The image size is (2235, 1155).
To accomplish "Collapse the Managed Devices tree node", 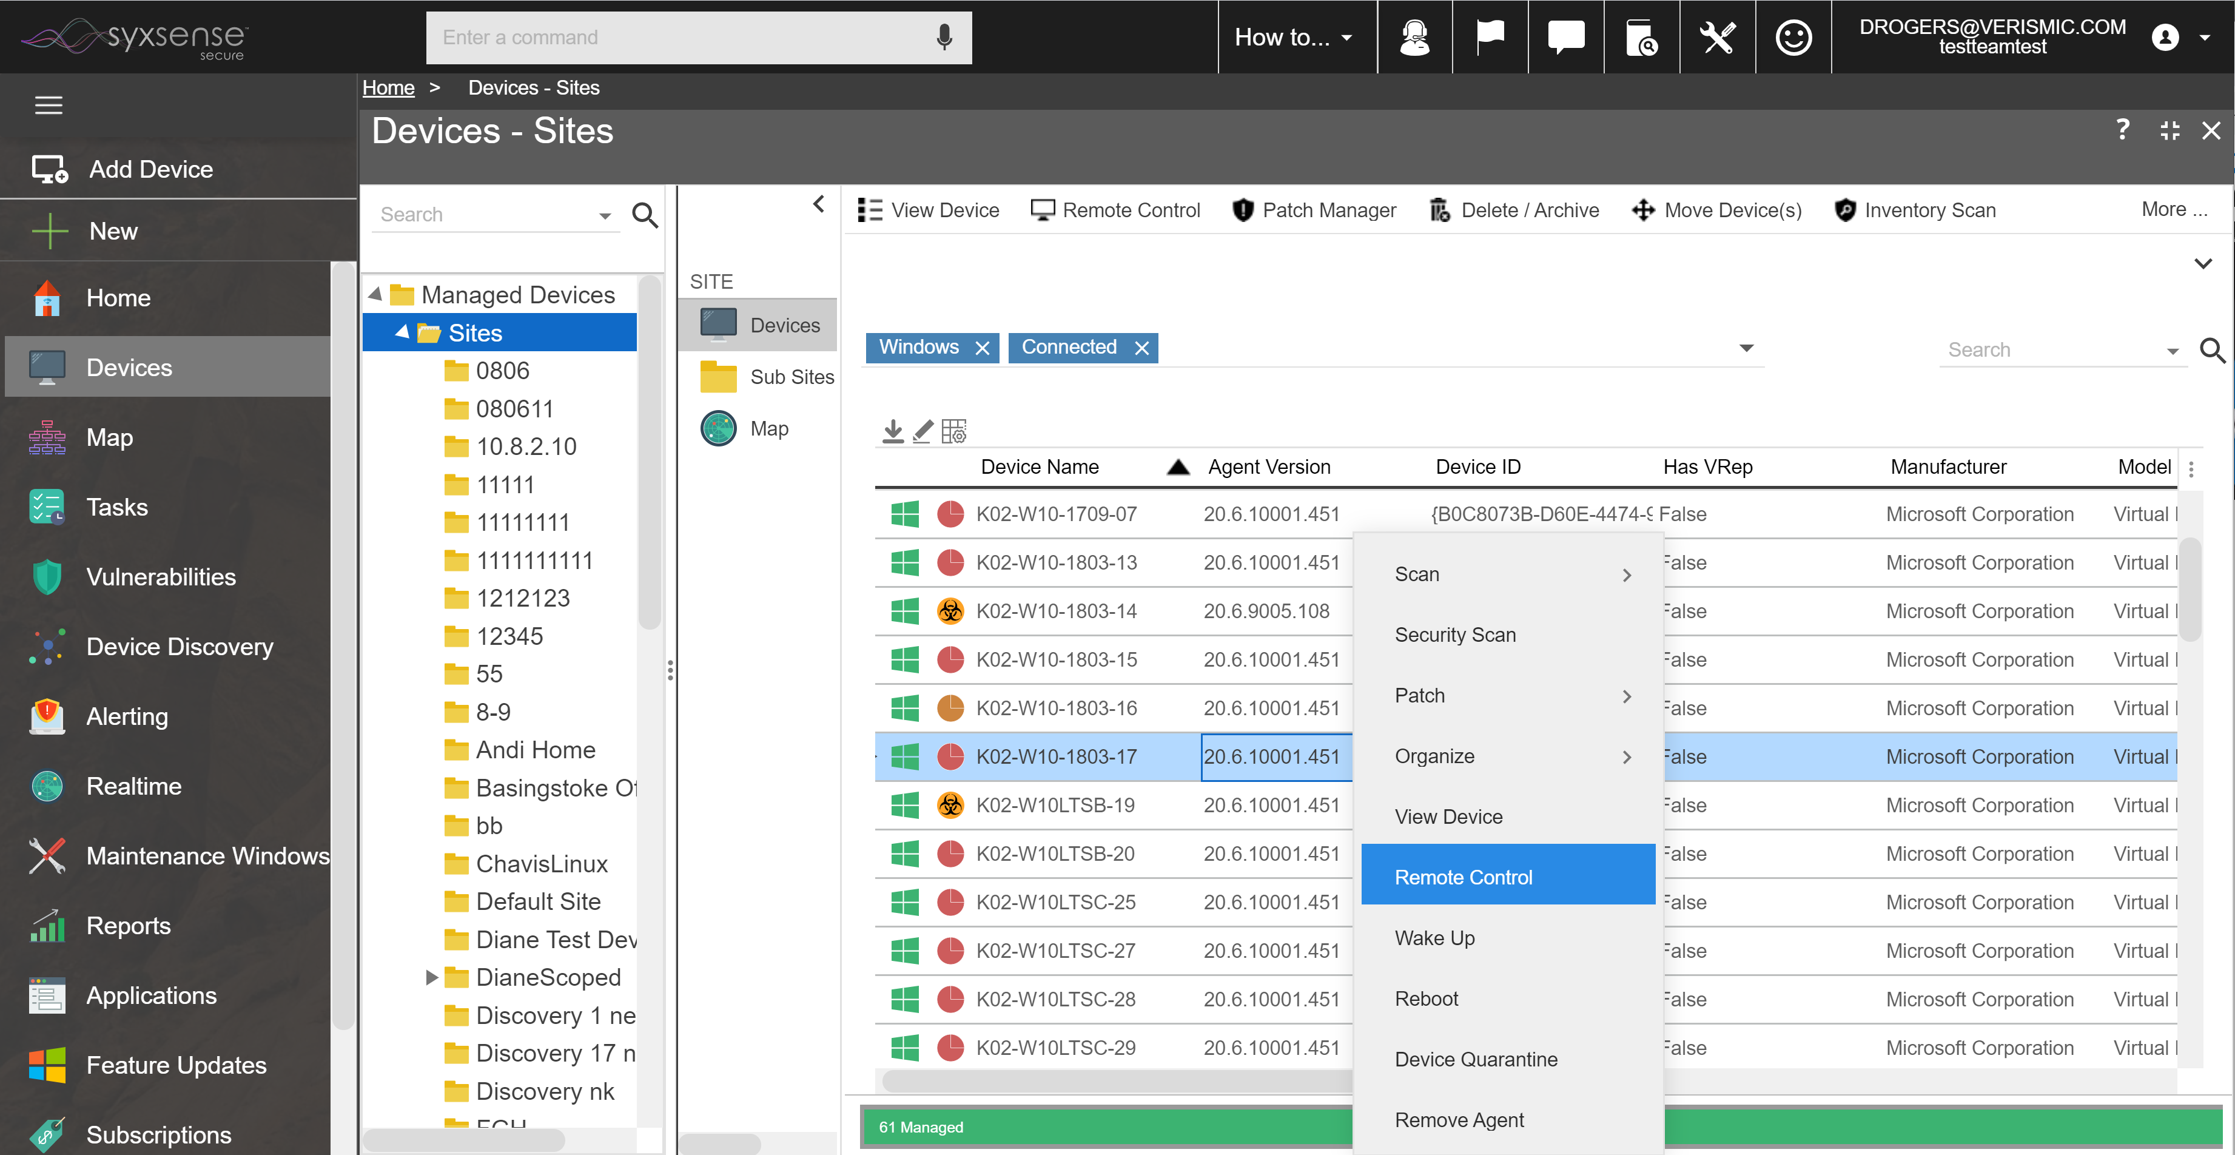I will [x=375, y=294].
